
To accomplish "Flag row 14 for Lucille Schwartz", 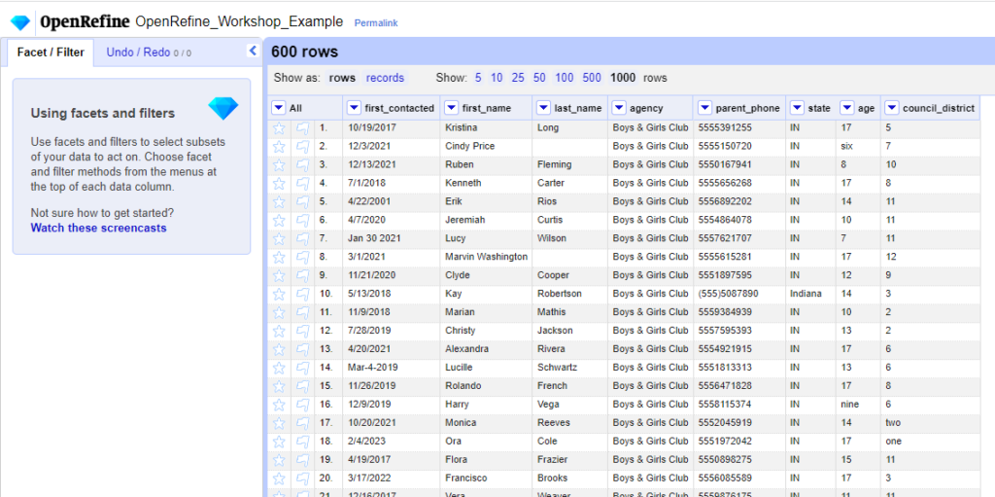I will click(x=302, y=368).
